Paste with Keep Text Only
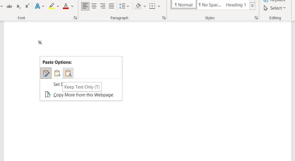Image resolution: width=295 pixels, height=161 pixels. [x=68, y=73]
